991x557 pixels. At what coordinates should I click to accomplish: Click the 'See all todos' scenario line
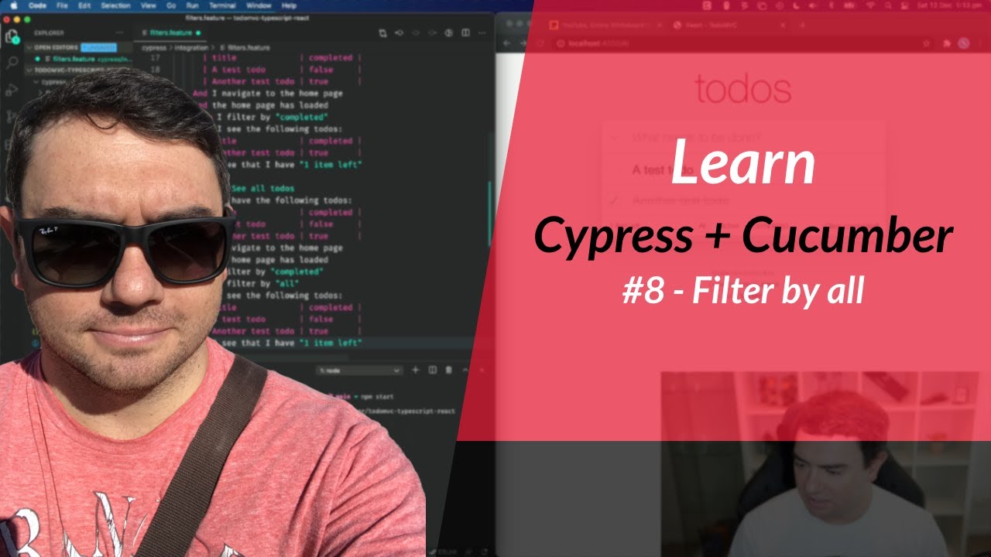point(263,189)
